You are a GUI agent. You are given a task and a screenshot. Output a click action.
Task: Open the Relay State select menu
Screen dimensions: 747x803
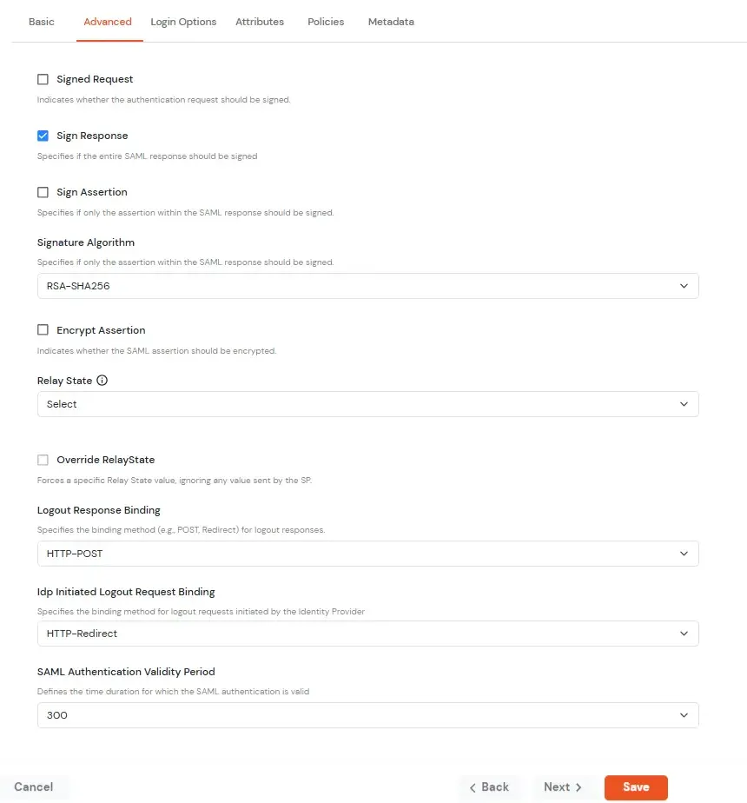(x=367, y=404)
